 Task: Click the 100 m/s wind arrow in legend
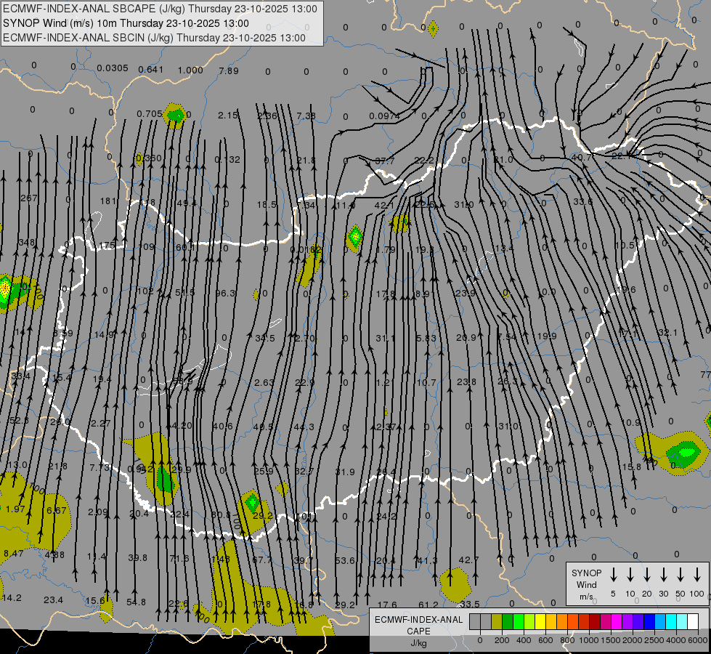[697, 575]
